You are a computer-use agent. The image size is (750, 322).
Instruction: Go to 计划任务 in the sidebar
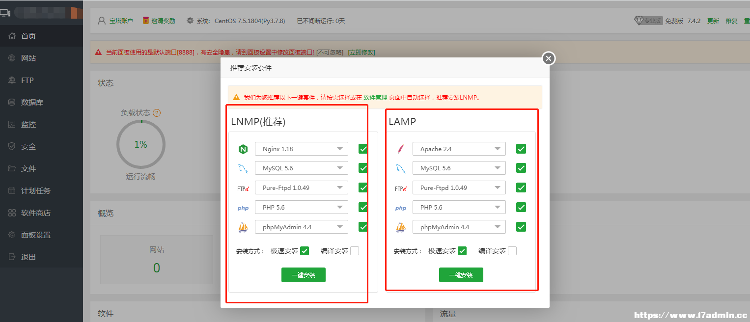pos(41,190)
